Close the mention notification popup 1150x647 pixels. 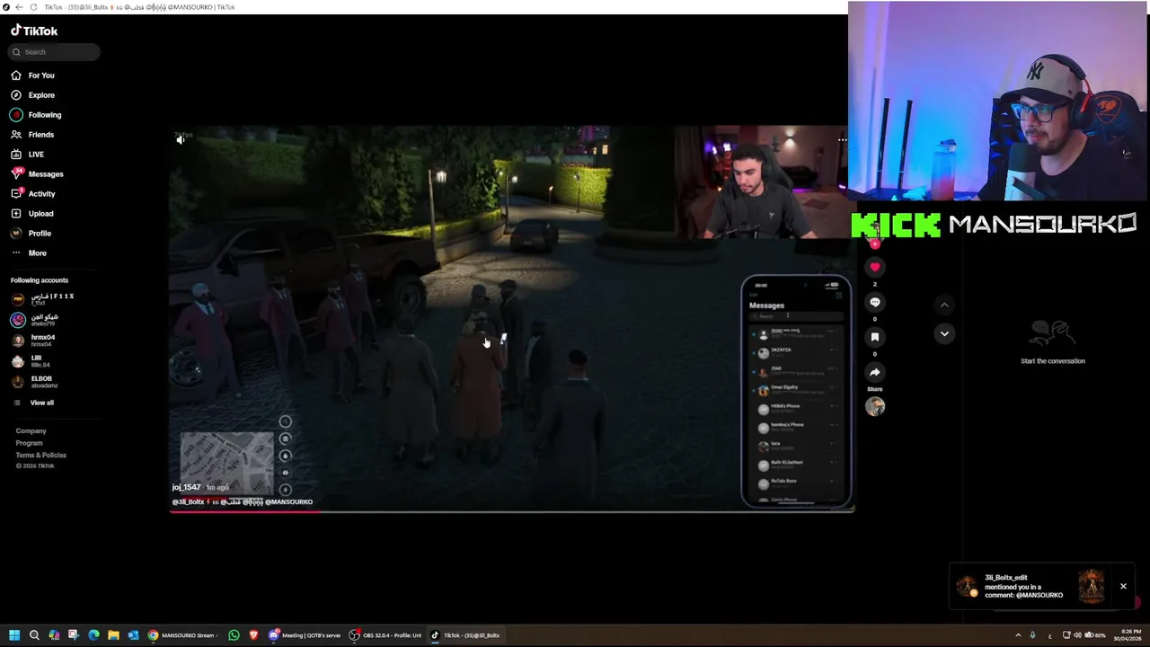coord(1123,586)
